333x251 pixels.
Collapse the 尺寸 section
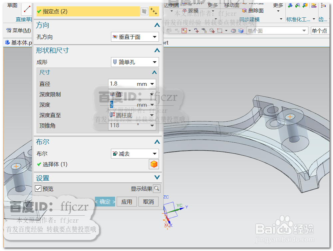coord(154,72)
